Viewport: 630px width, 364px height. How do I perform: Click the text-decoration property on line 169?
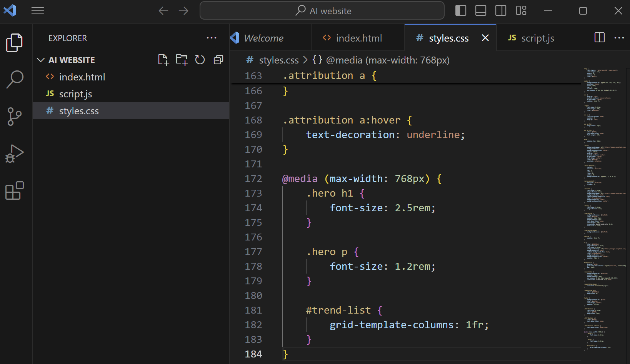[350, 135]
